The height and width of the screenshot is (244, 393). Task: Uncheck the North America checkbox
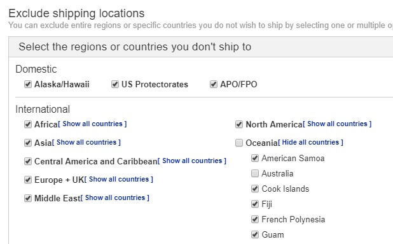(239, 124)
